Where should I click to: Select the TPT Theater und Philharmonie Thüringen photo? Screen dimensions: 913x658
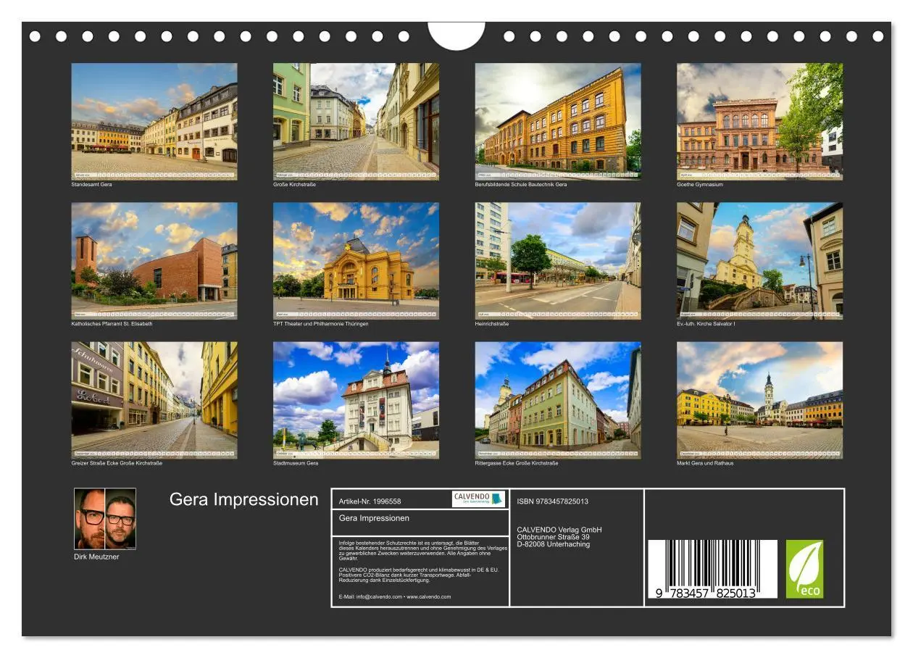click(x=356, y=261)
